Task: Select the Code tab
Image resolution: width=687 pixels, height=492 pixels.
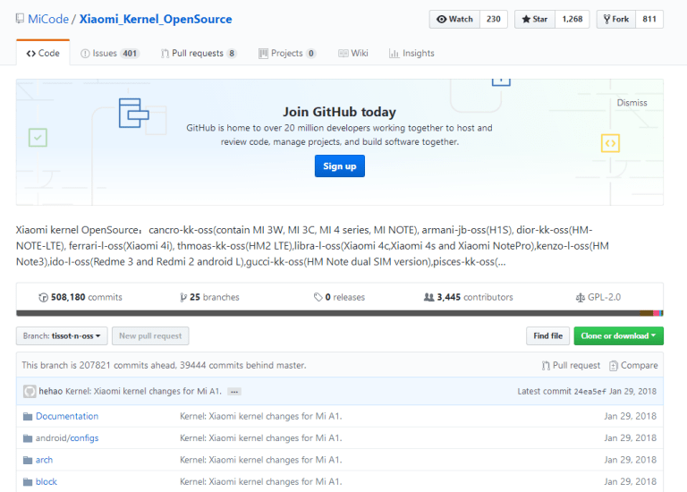Action: click(43, 53)
